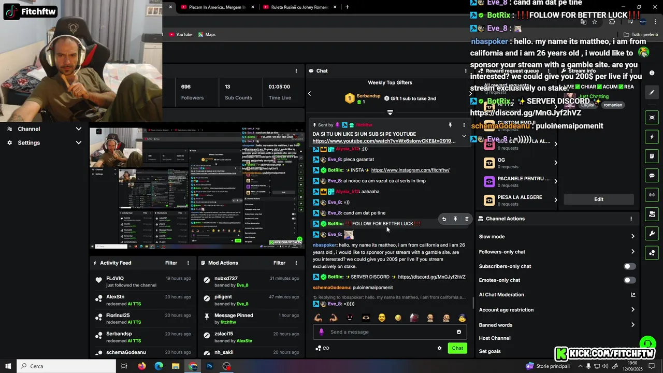Image resolution: width=663 pixels, height=373 pixels.
Task: Show previous Top Gifters slide
Action: pos(310,94)
